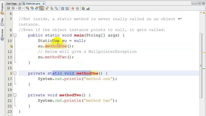Click println printing "method one"
The height and width of the screenshot is (116, 206).
coord(73,79)
